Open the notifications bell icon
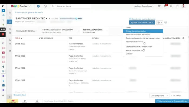The width and height of the screenshot is (189, 107). [165, 6]
